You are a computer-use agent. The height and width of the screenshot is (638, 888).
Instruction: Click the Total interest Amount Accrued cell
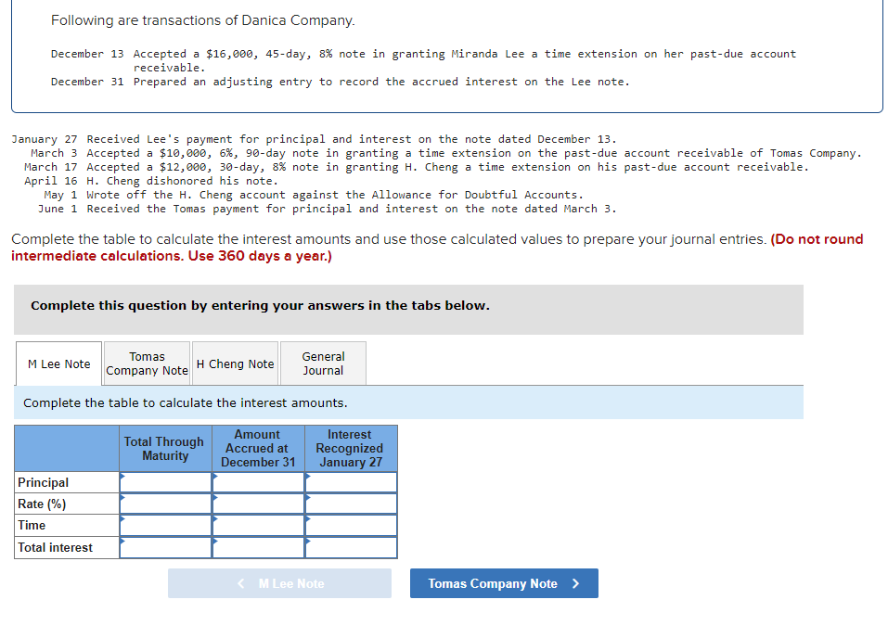pyautogui.click(x=258, y=547)
